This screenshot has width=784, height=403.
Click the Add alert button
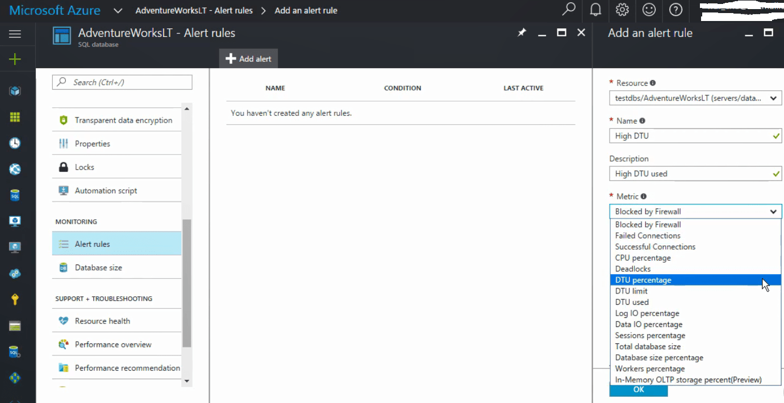pyautogui.click(x=248, y=58)
